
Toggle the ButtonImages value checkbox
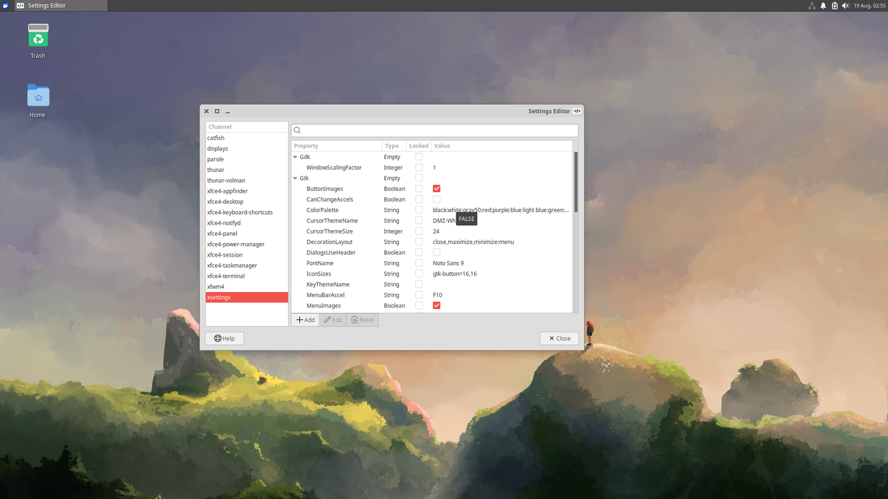tap(436, 189)
